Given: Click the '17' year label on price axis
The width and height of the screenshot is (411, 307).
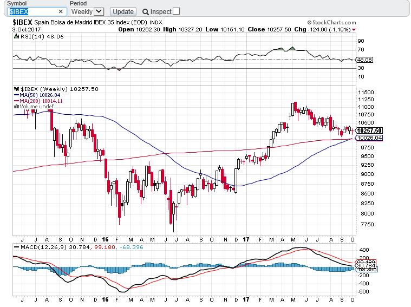Looking at the screenshot, I should 246,240.
